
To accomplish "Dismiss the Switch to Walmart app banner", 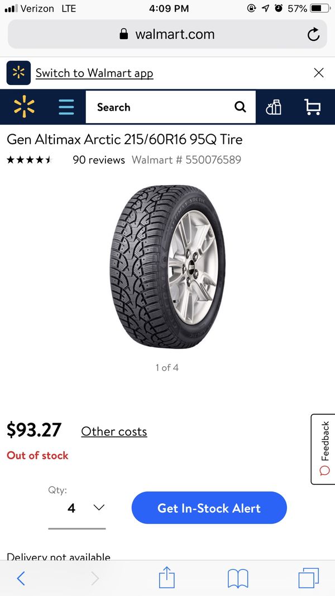I will point(319,73).
